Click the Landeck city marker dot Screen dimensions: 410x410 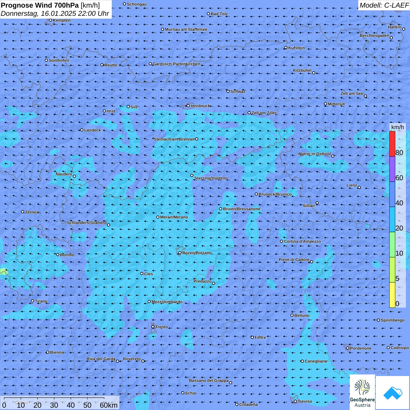tap(82, 130)
